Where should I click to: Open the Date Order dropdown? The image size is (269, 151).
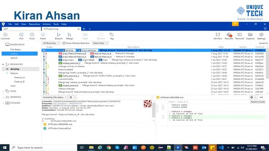click(100, 43)
